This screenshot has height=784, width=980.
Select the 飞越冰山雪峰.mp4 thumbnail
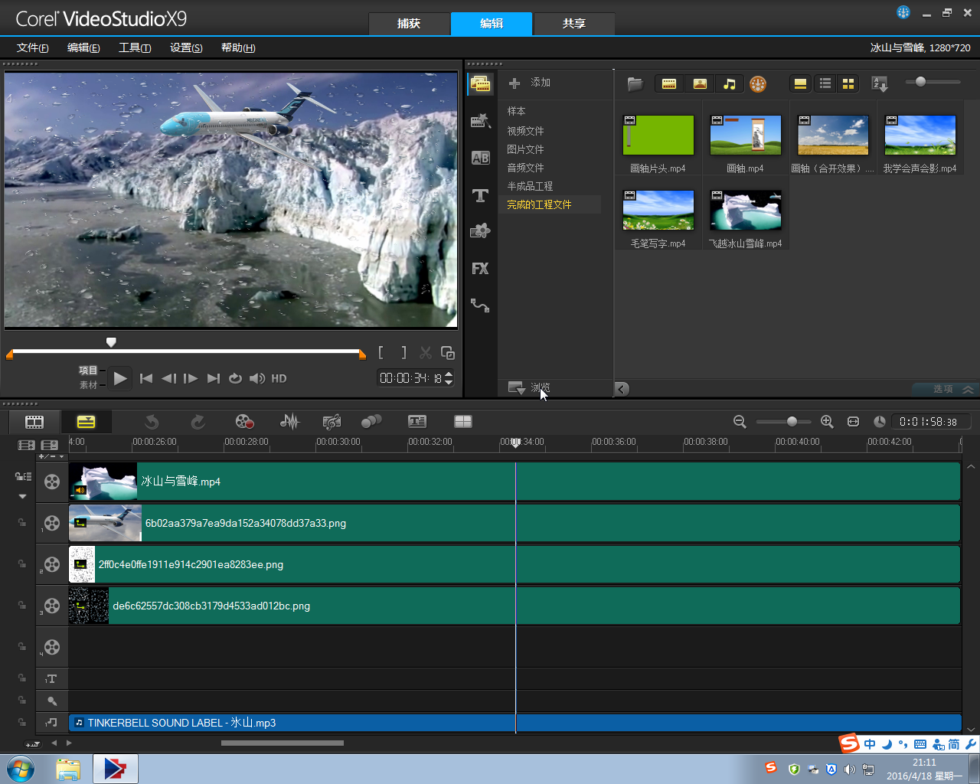pyautogui.click(x=746, y=211)
